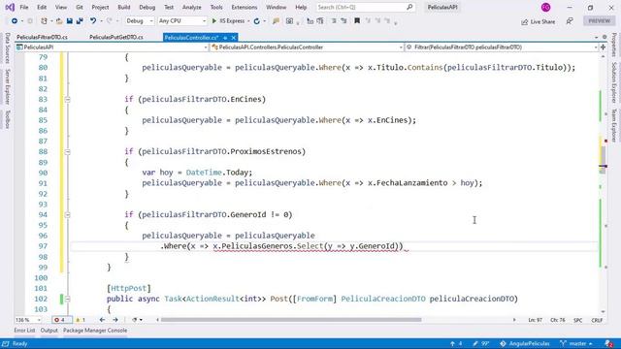Open the Extensions menu
Viewport: 621px width, 349px height.
point(244,7)
